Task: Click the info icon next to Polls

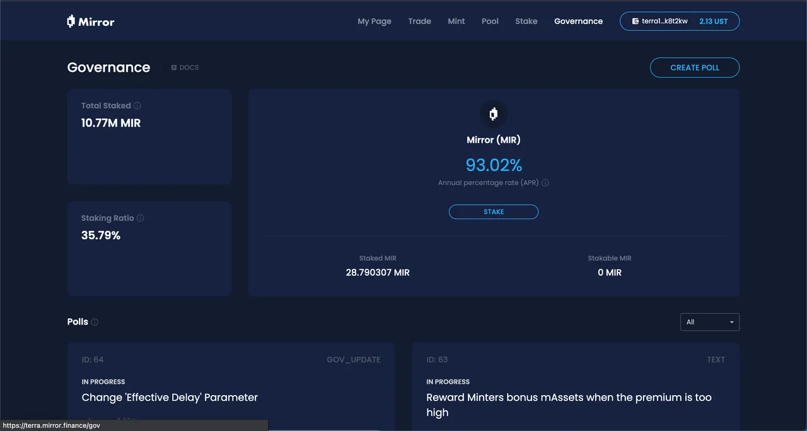Action: [95, 322]
